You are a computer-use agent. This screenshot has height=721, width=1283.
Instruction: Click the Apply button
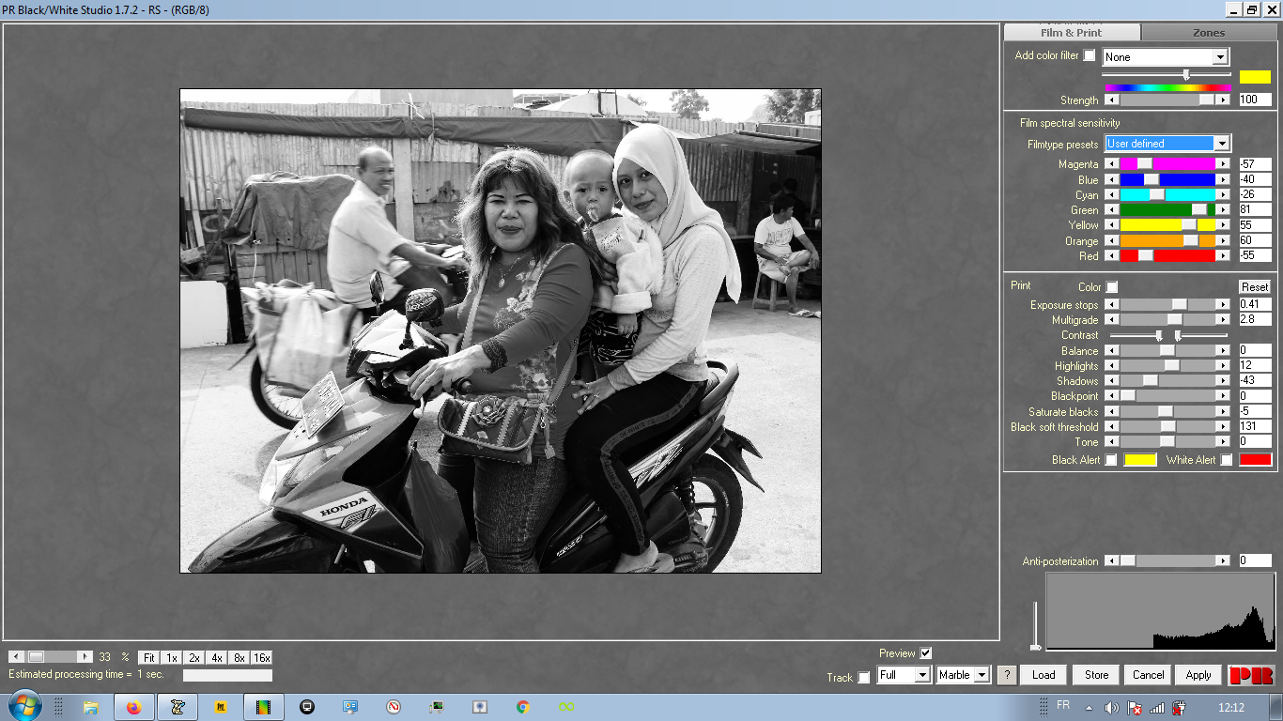click(1198, 674)
